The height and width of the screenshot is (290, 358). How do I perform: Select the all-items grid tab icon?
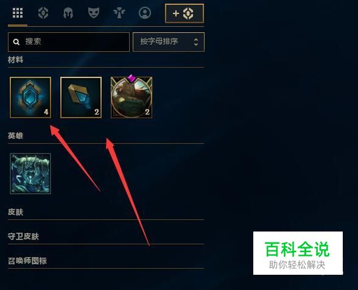(18, 13)
